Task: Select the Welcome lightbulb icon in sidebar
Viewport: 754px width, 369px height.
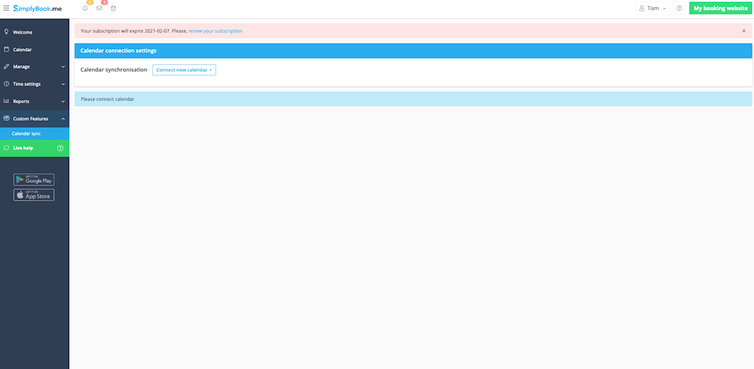Action: pos(6,31)
